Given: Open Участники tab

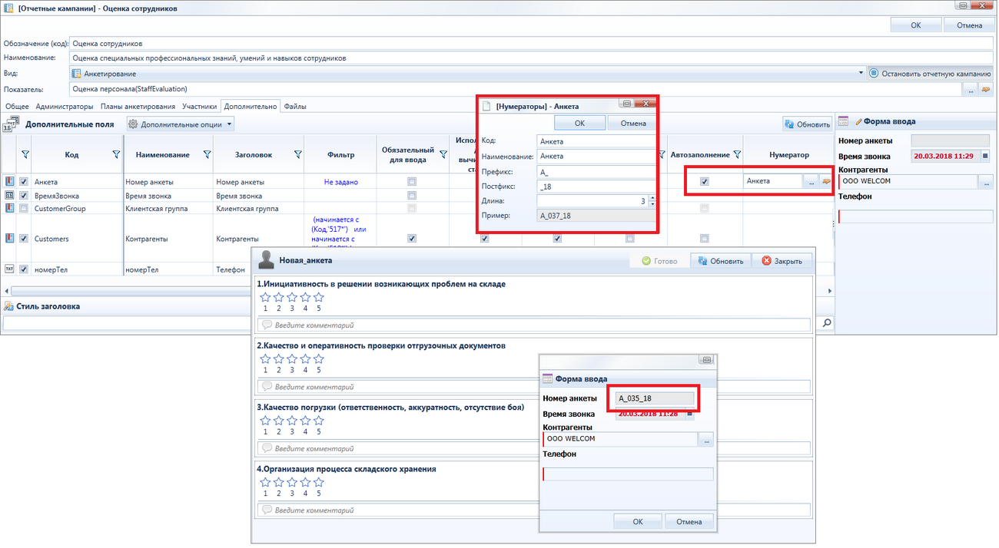Looking at the screenshot, I should point(199,106).
